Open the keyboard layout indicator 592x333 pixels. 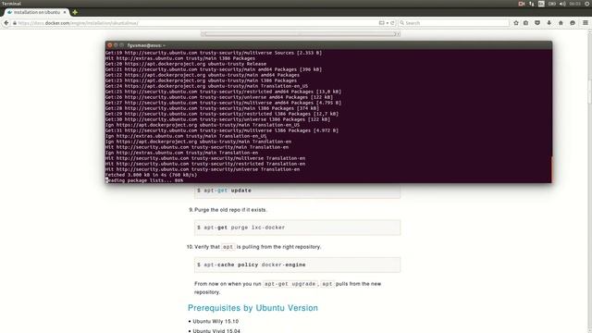tap(541, 4)
